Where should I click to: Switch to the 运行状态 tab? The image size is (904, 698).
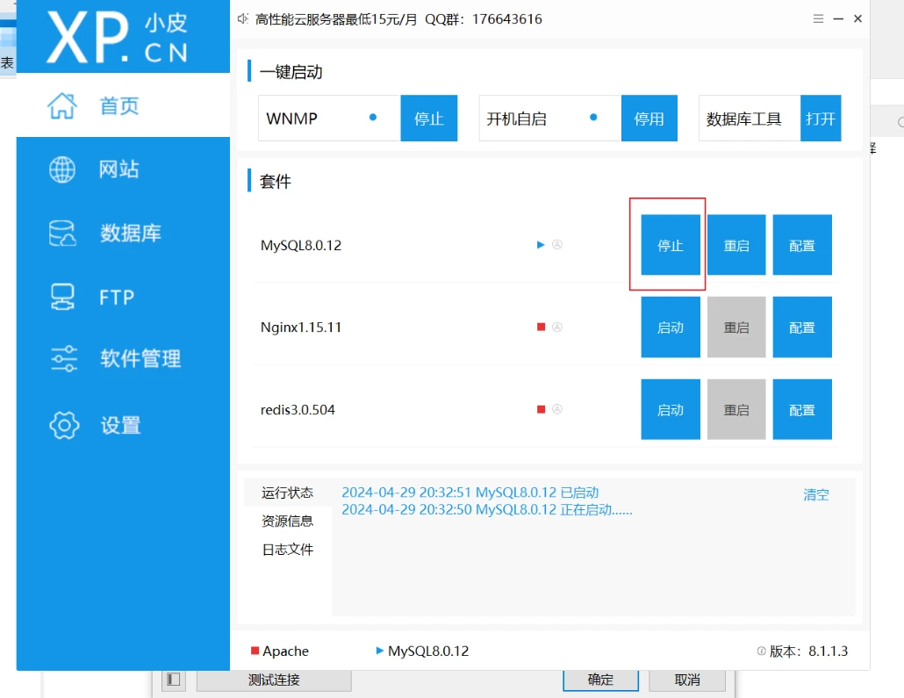pos(287,492)
